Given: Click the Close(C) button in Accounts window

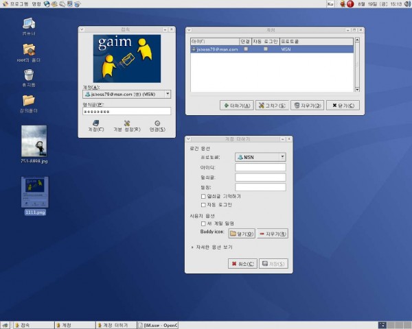Looking at the screenshot, I should (343, 106).
